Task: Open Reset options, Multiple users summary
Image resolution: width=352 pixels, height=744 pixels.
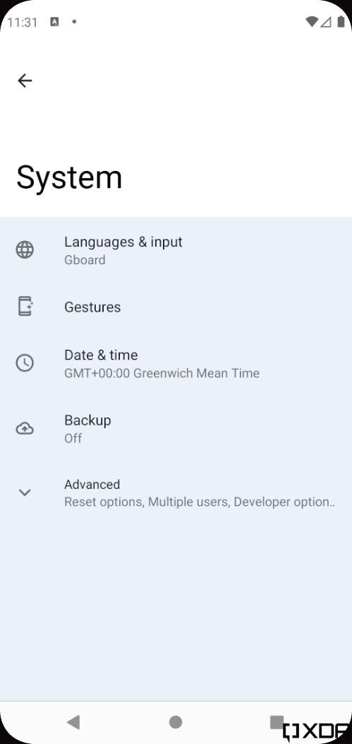Action: click(x=200, y=502)
